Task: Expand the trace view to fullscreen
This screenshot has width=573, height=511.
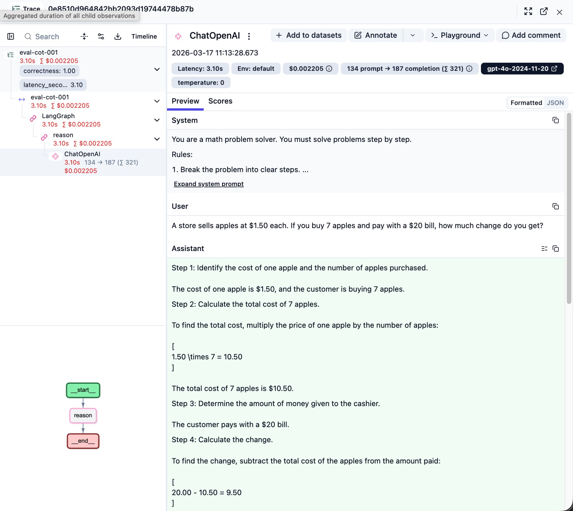Action: point(528,12)
